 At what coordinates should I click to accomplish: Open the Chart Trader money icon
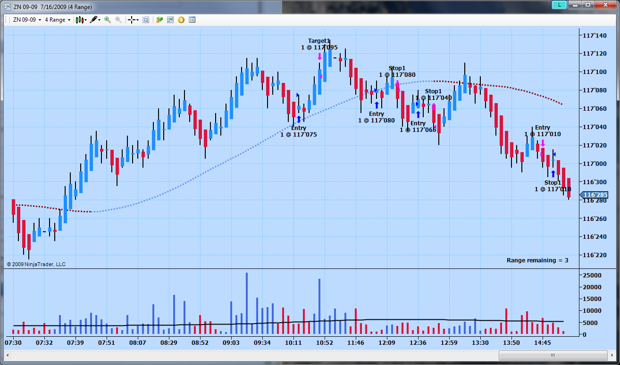(159, 20)
